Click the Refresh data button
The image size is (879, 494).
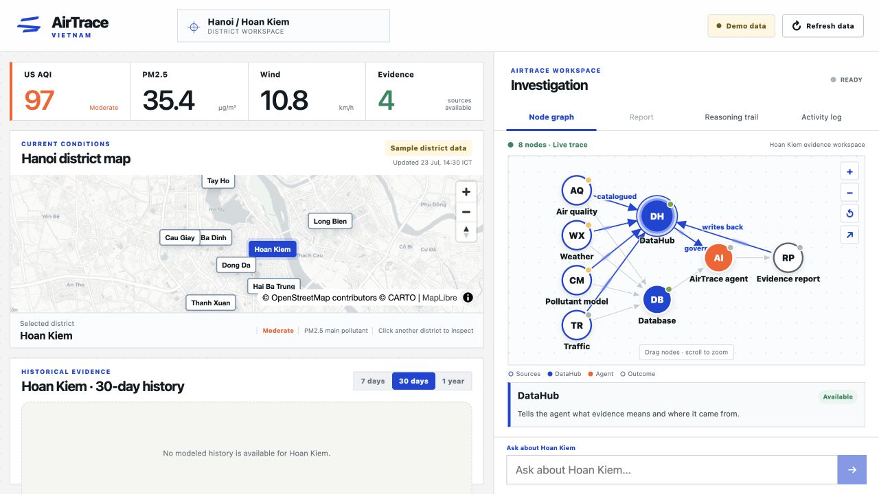823,26
